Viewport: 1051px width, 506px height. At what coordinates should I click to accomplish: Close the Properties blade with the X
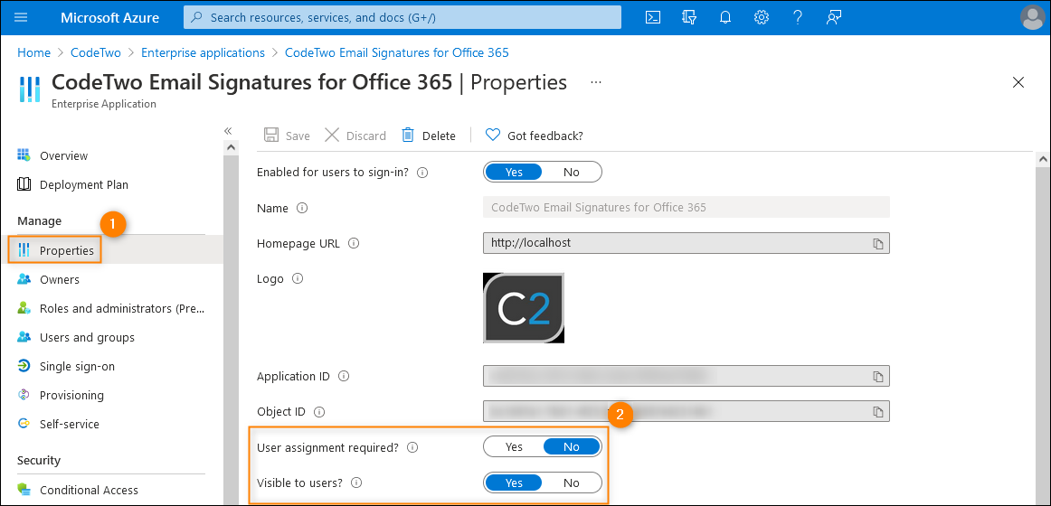click(1018, 82)
